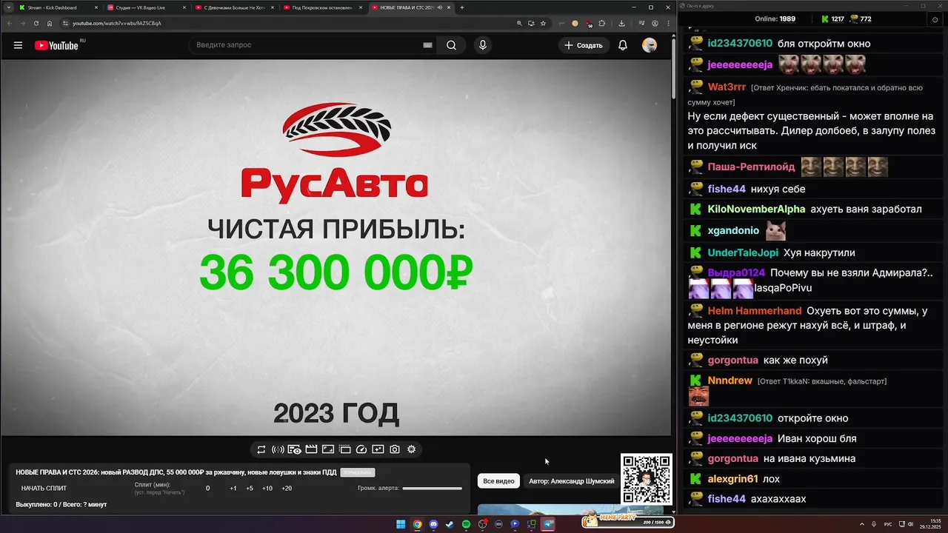Screen dimensions: 948x533
Task: Click 'НАЧАТЬ СПЛИТ' button
Action: pyautogui.click(x=44, y=489)
